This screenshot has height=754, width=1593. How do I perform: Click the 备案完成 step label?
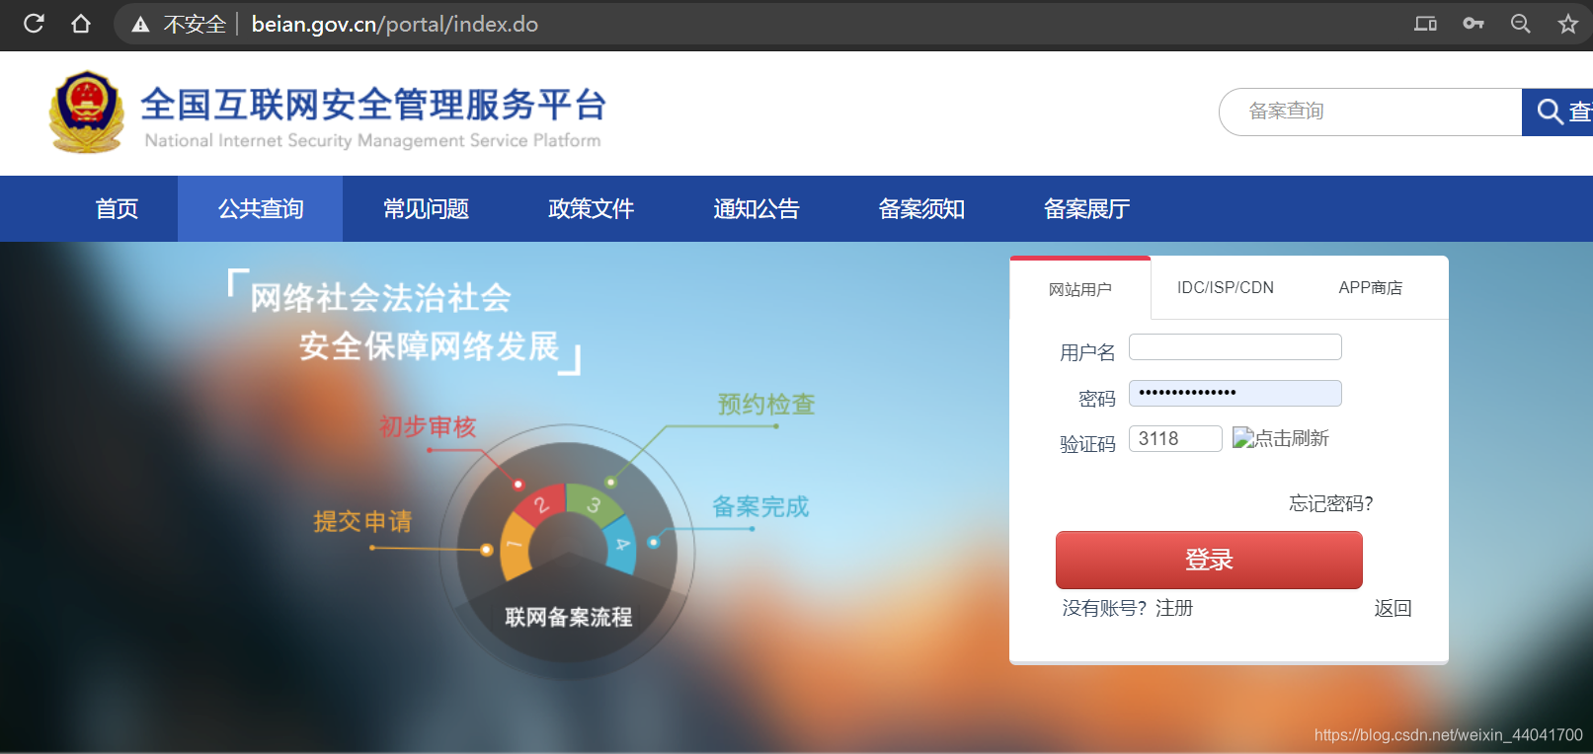click(760, 506)
